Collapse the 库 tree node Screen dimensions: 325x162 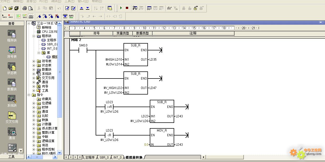[39, 53]
